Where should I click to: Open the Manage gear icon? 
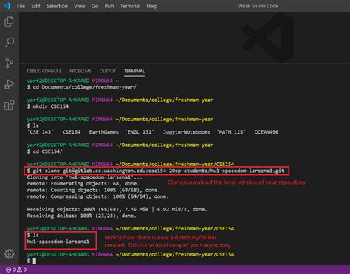[10, 254]
